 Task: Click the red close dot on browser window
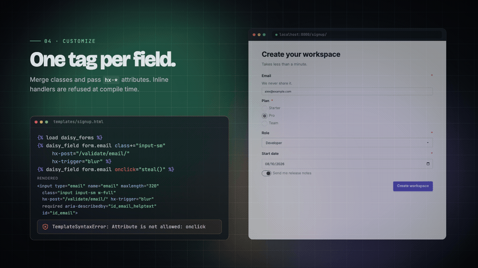coord(254,35)
